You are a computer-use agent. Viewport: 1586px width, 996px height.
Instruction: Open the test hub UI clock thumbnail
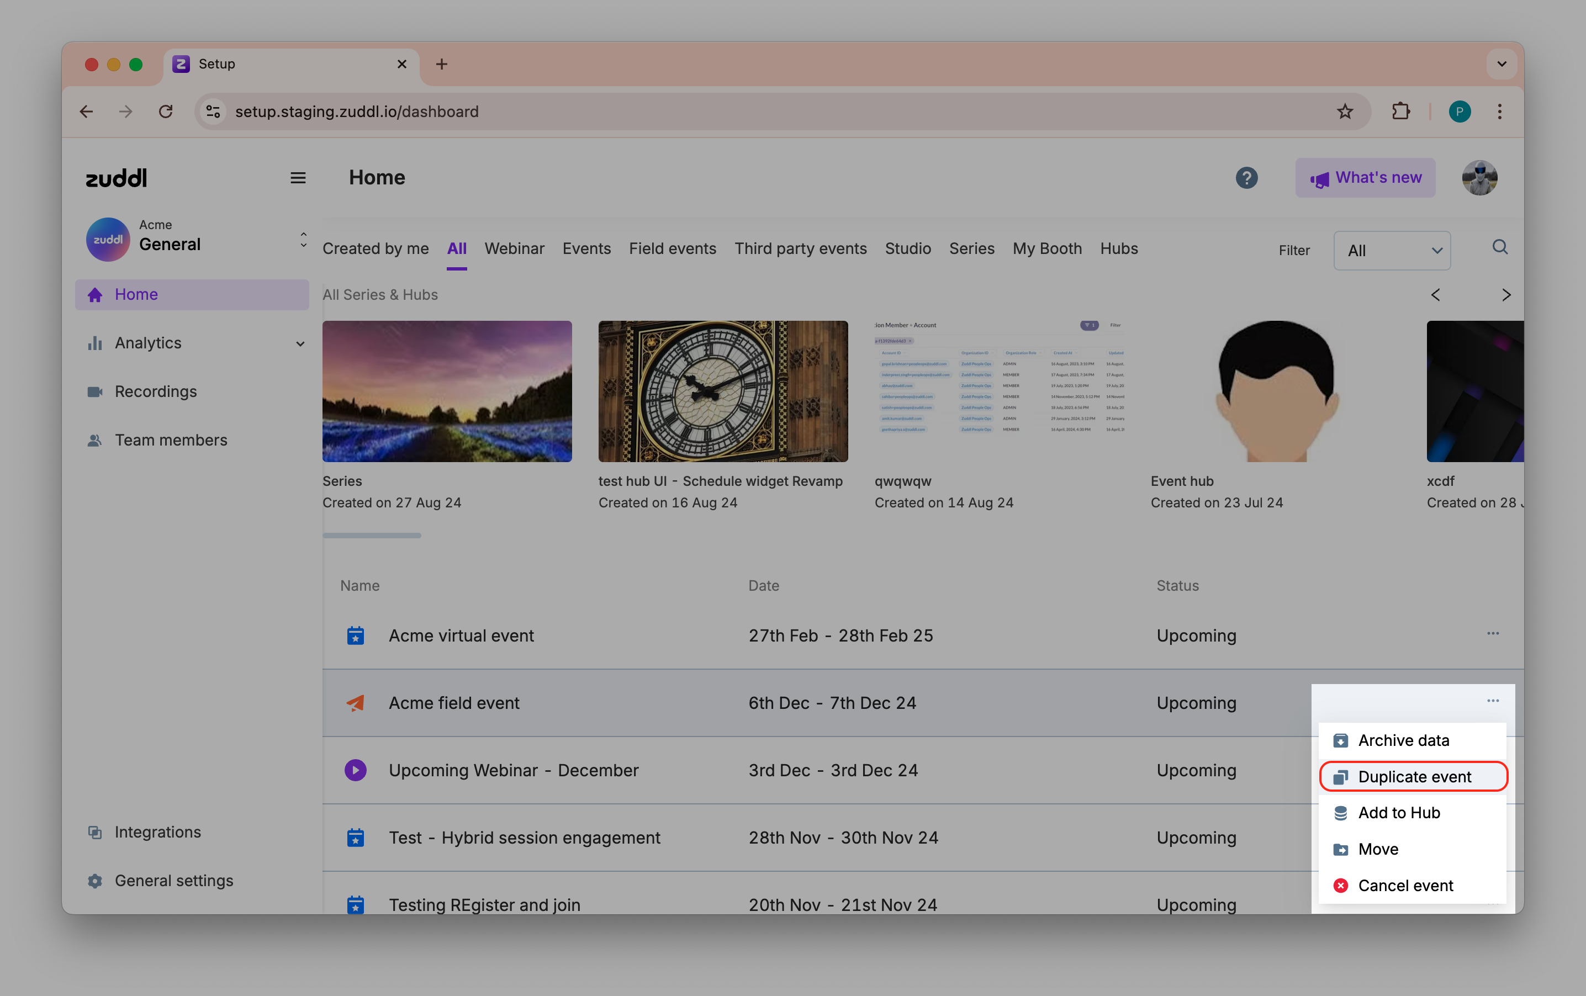(x=722, y=391)
